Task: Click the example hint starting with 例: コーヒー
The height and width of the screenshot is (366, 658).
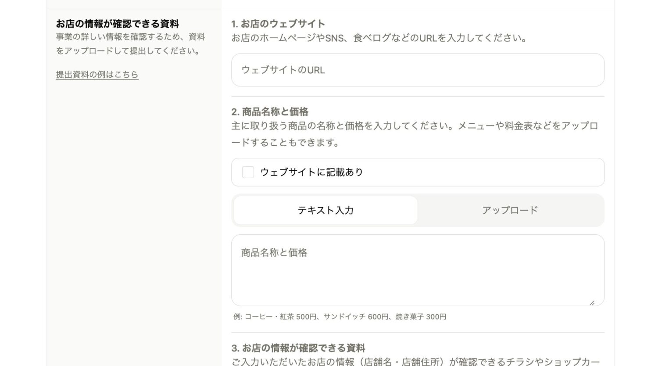Action: pyautogui.click(x=340, y=316)
